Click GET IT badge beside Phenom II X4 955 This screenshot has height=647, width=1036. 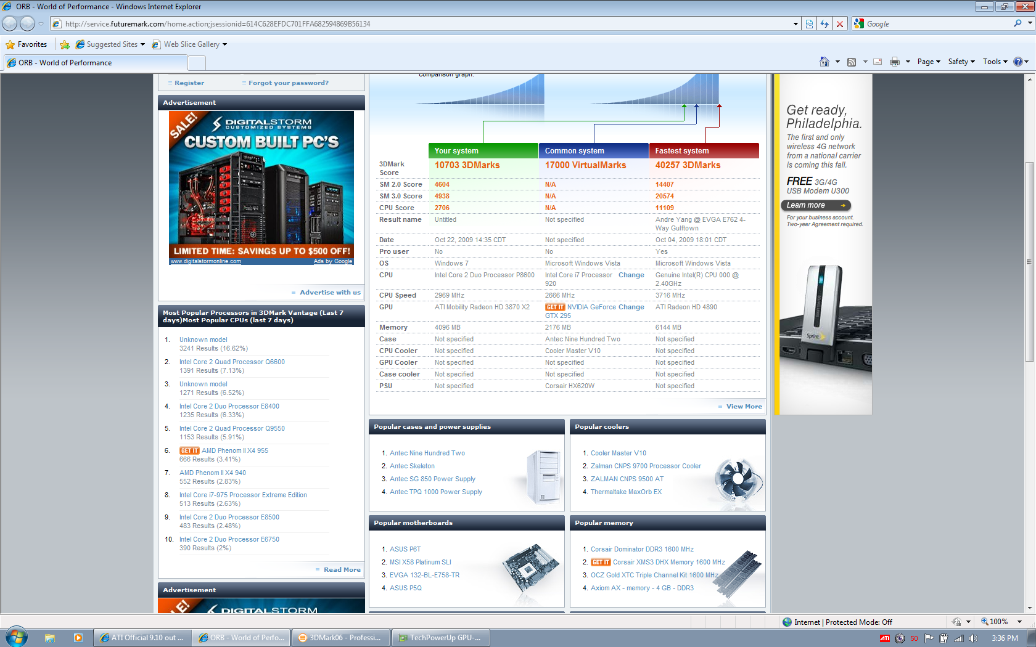(189, 451)
